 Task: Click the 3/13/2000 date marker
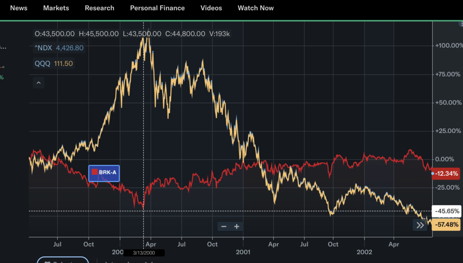click(x=143, y=253)
